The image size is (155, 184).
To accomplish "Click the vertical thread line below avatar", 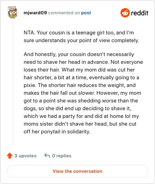I will pyautogui.click(x=13, y=83).
